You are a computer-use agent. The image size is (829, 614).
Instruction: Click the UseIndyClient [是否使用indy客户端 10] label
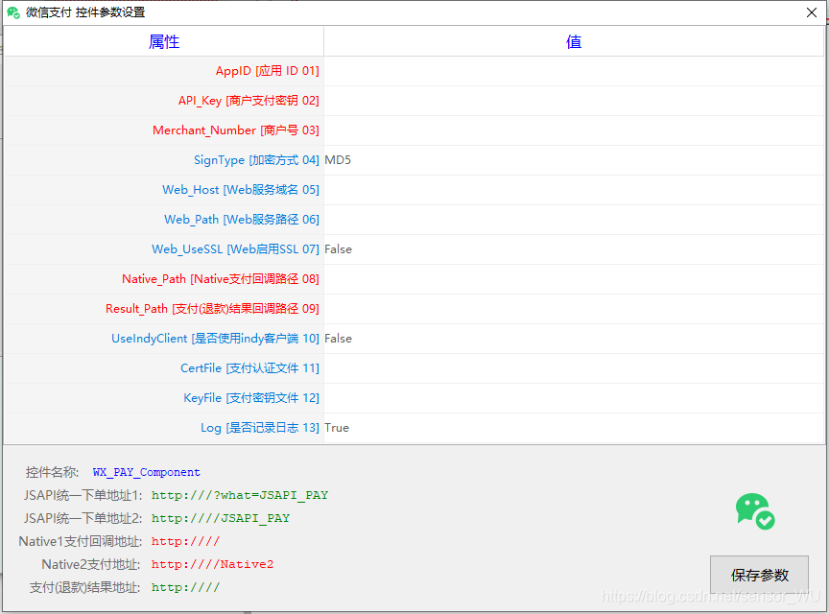point(215,339)
